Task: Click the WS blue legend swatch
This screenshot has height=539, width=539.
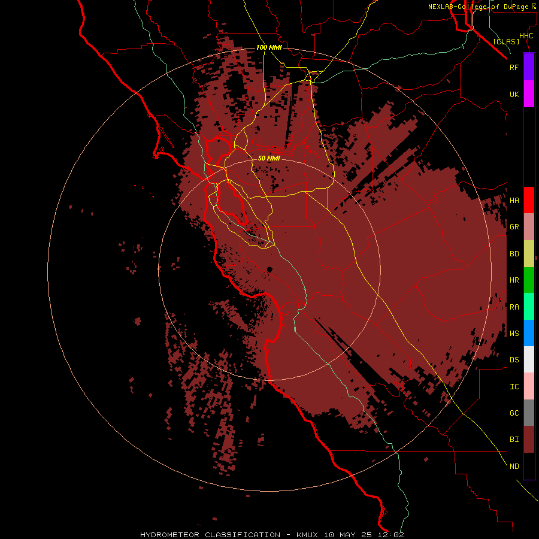Action: point(529,333)
